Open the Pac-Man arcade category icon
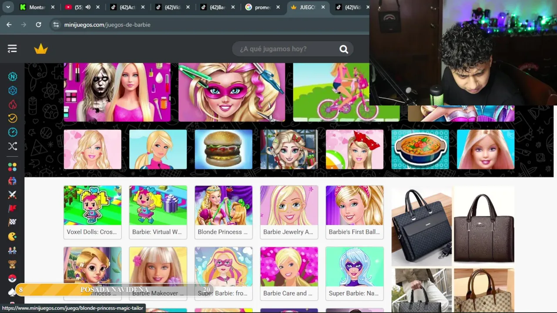 (13, 236)
